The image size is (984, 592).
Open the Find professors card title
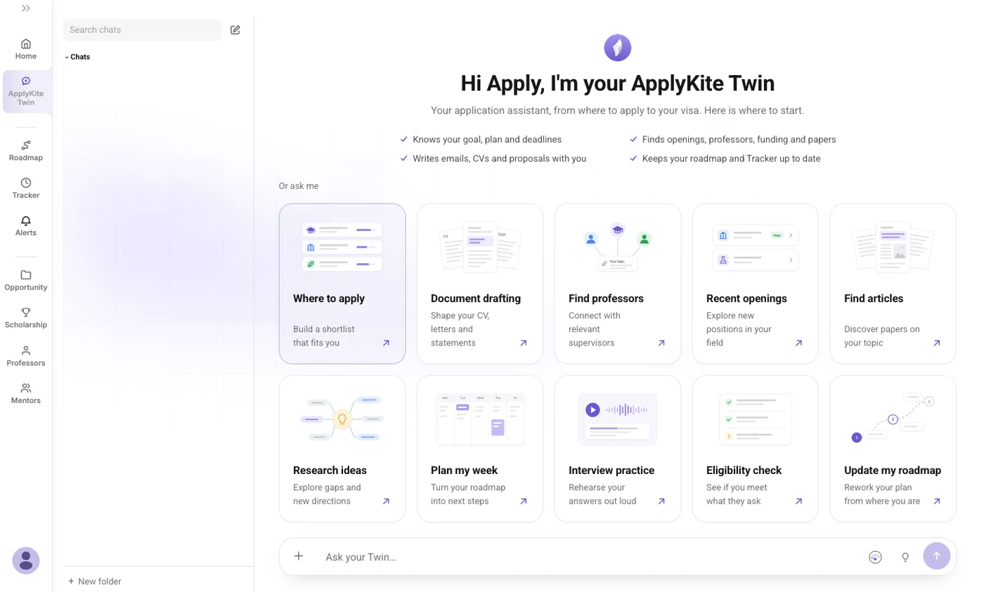606,298
